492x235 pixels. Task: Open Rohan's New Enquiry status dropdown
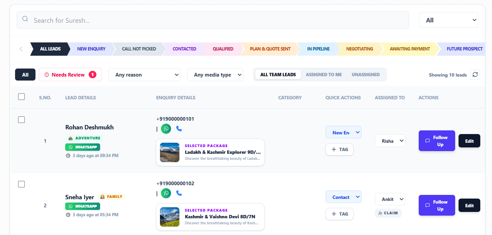(x=343, y=132)
